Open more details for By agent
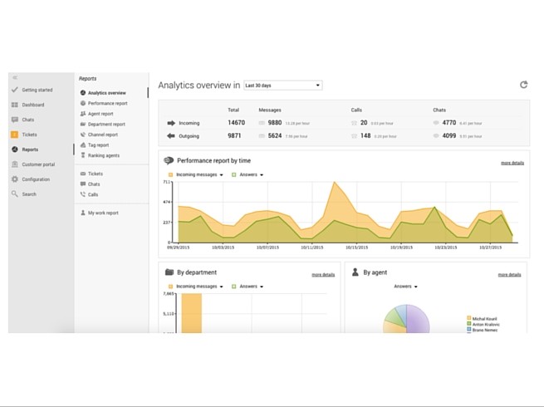This screenshot has height=407, width=544. click(509, 274)
